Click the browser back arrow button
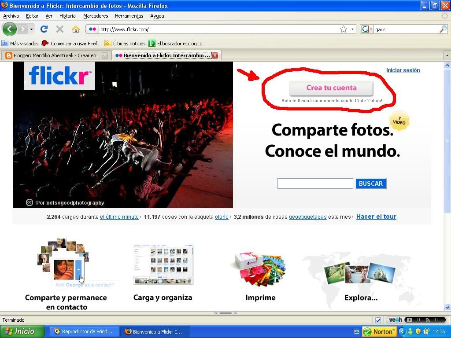 pyautogui.click(x=10, y=29)
